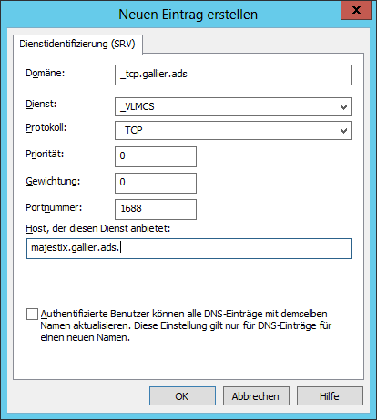Screen dimensions: 377x420
Task: Click the Portnummer: label
Action: pyautogui.click(x=54, y=207)
